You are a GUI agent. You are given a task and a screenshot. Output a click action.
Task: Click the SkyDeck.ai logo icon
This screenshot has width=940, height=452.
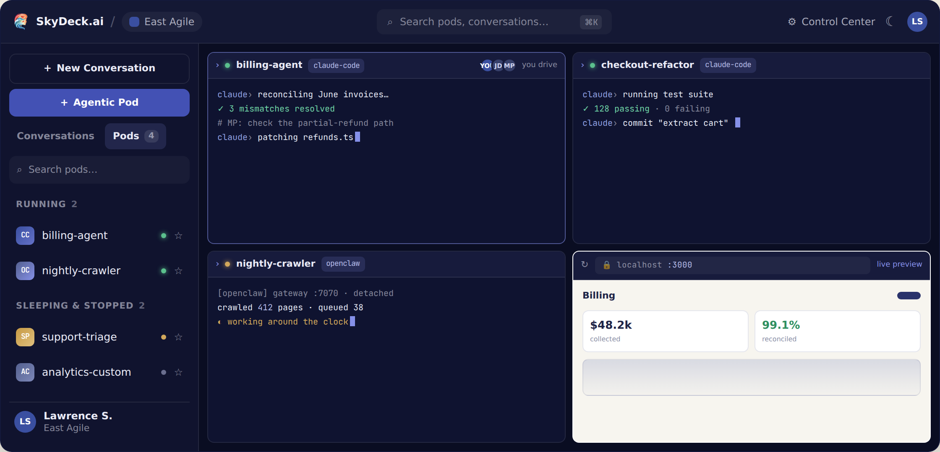[21, 21]
